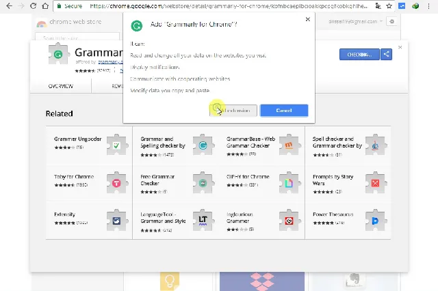Click the Inglourious Grammer extension icon
This screenshot has width=438, height=291.
click(x=289, y=220)
